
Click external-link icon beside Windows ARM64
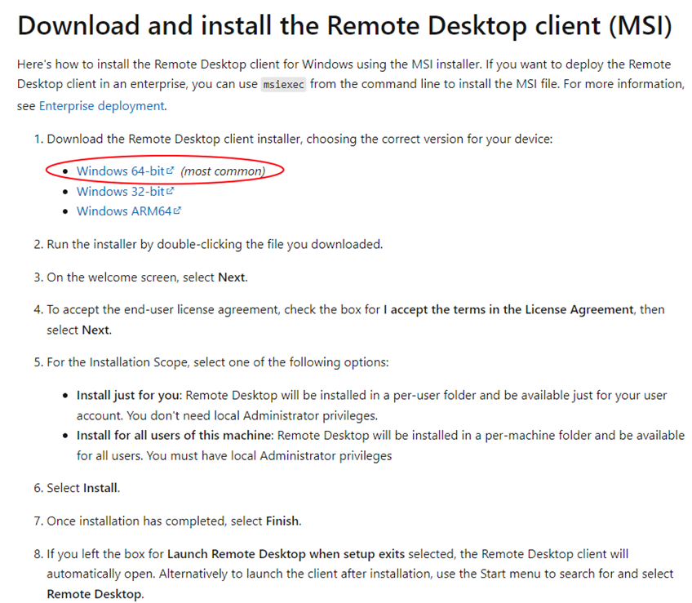[177, 211]
